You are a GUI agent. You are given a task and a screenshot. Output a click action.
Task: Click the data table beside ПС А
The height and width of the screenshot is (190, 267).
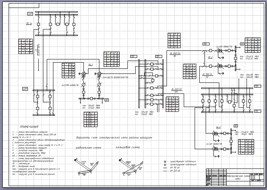click(27, 47)
